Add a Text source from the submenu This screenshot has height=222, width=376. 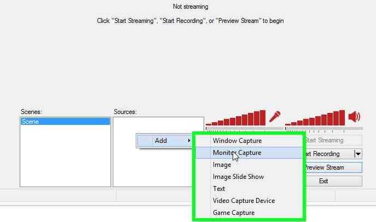(219, 189)
